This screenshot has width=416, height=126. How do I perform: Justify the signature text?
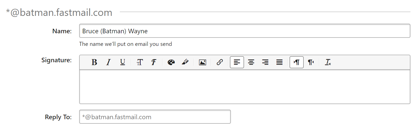point(279,62)
